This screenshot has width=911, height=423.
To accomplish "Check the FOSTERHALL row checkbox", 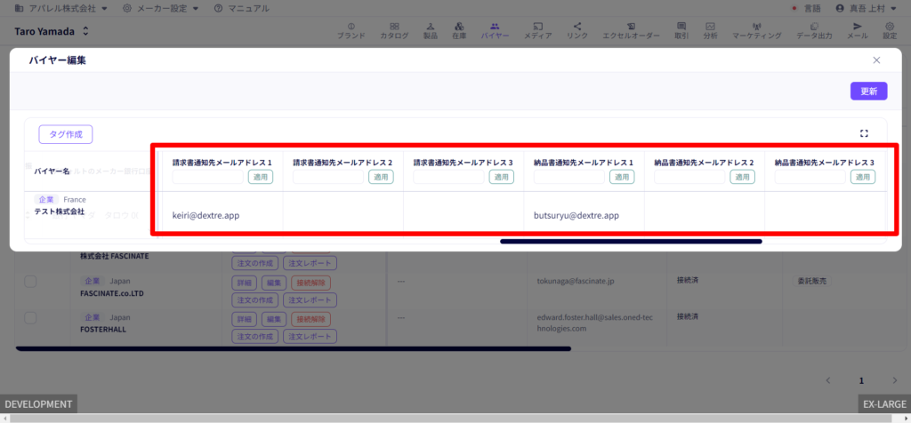I will (x=30, y=317).
